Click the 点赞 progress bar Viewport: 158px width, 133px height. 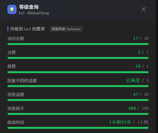[x=78, y=58]
